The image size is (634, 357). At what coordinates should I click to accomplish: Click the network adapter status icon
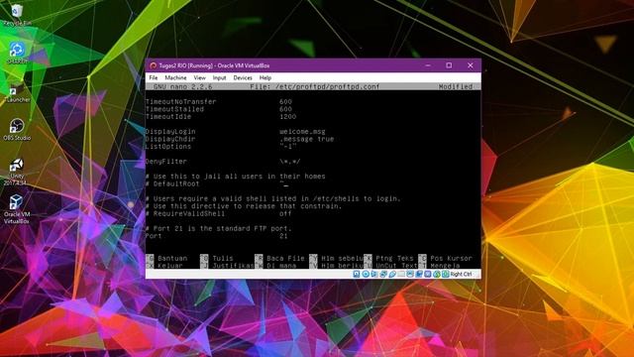click(x=383, y=274)
